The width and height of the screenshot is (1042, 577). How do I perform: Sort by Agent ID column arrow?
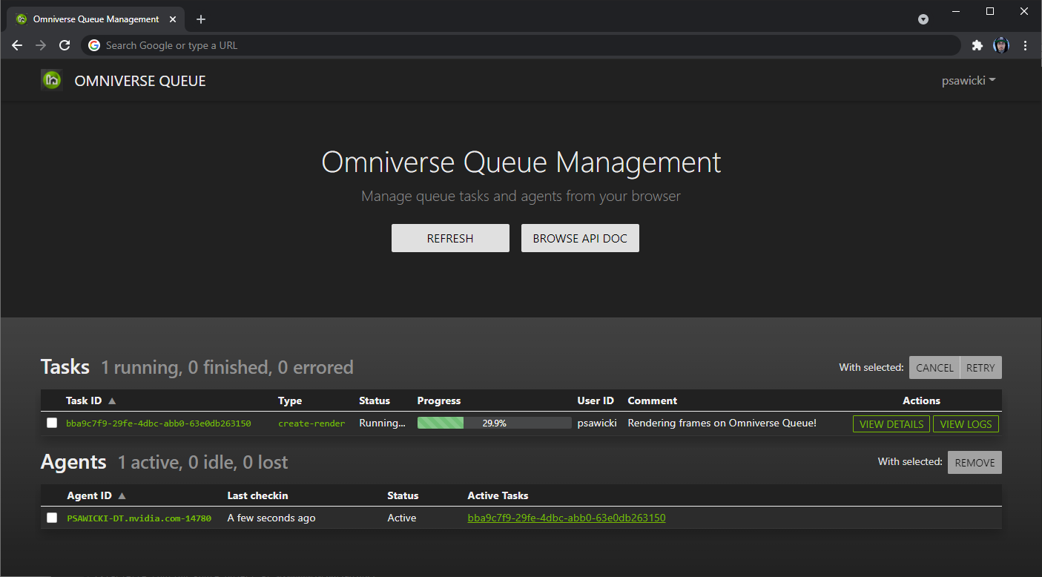[122, 495]
